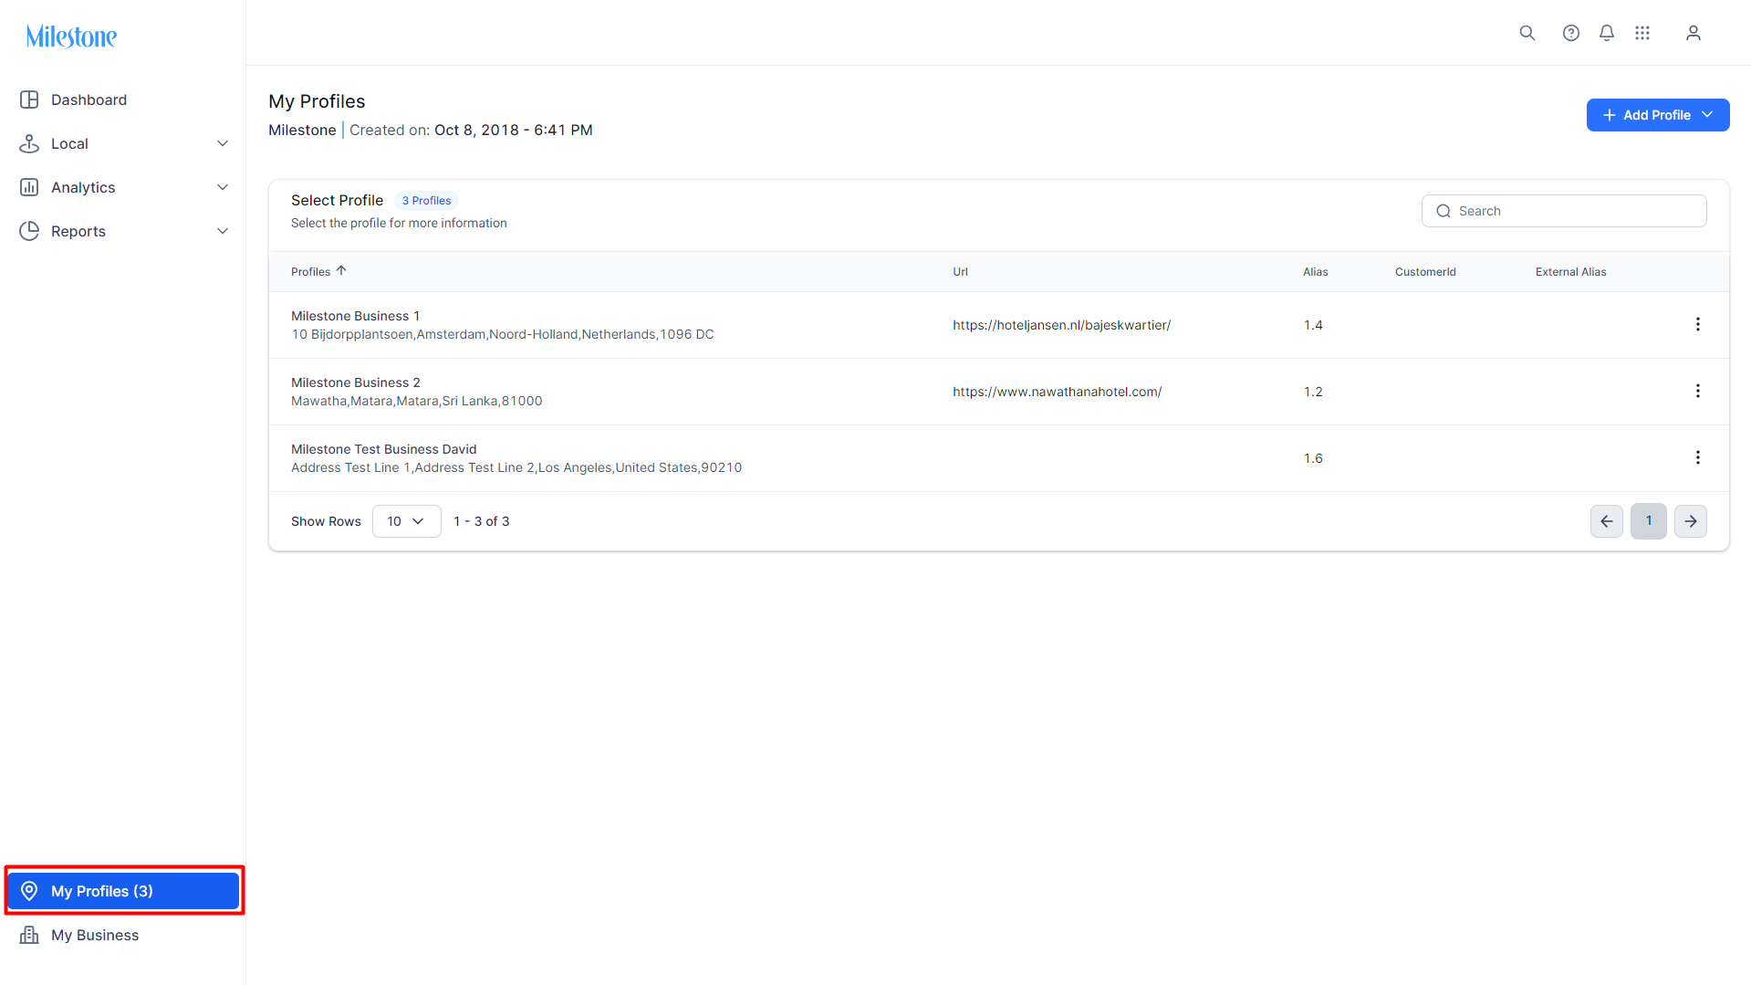
Task: Expand the Local menu chevron
Action: [x=223, y=143]
